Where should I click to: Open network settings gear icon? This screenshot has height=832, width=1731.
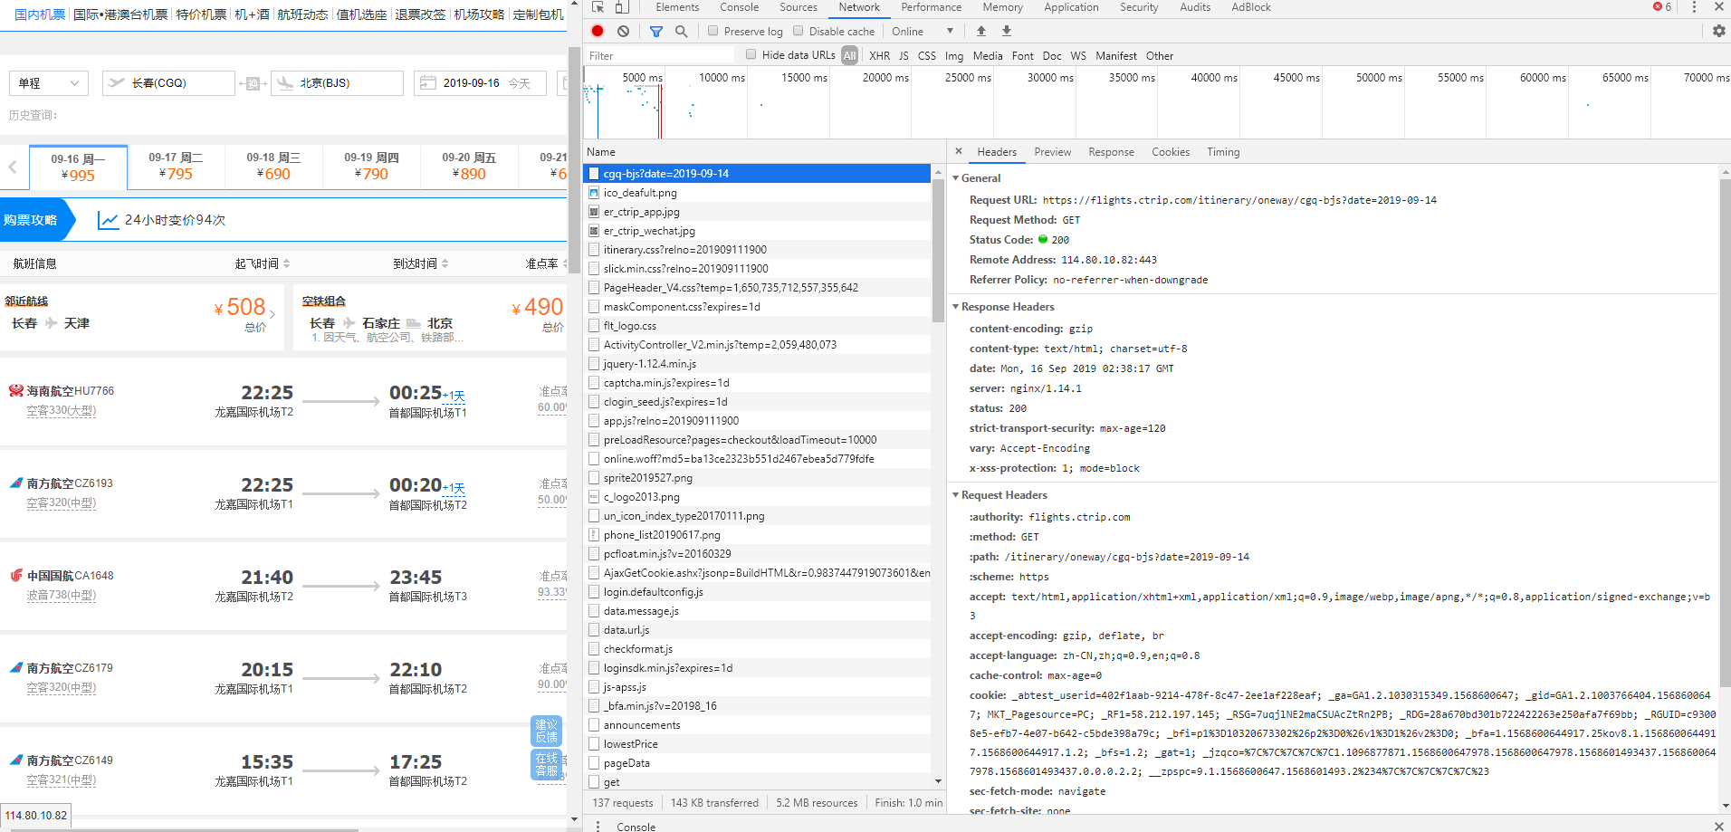click(1718, 31)
